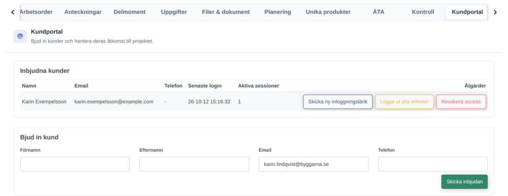Screen dimensions: 508x196
Task: Click the active Kundportal tab
Action: (x=467, y=12)
